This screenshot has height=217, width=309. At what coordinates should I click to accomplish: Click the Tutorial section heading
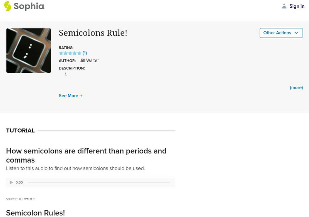20,131
